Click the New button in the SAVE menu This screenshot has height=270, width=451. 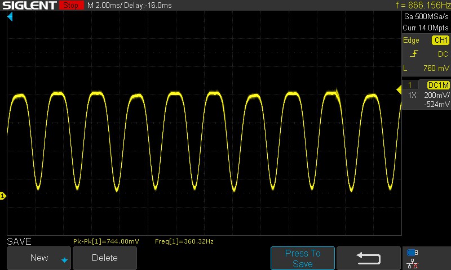point(39,258)
